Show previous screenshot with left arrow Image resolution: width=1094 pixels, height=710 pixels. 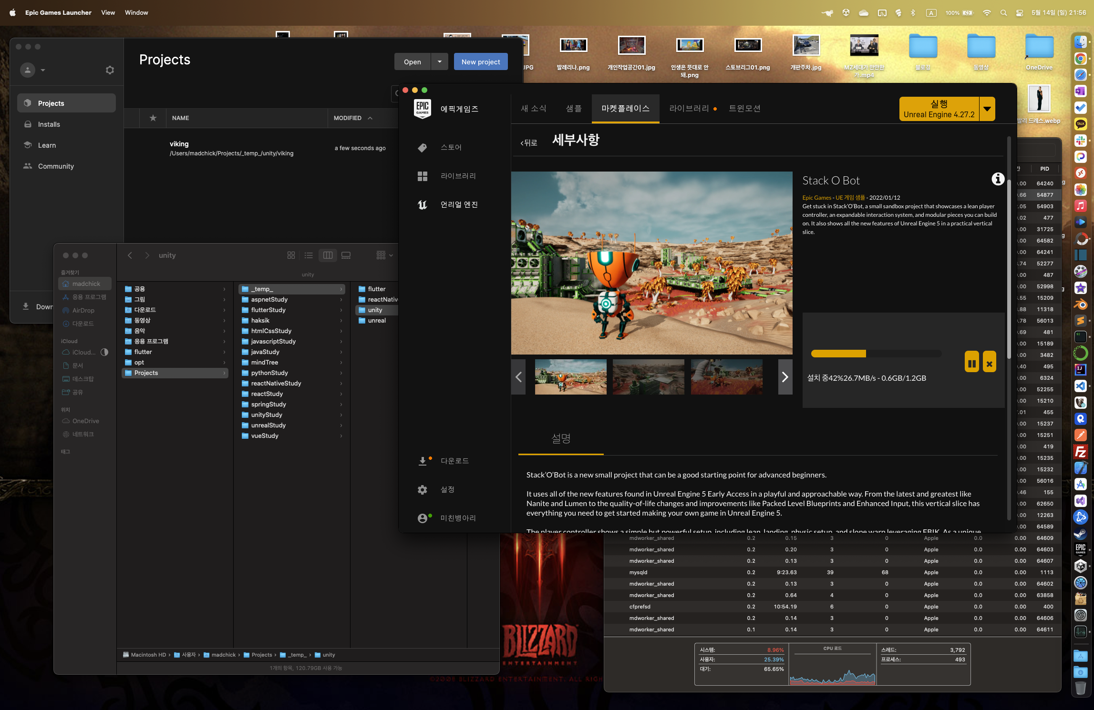[x=518, y=377]
